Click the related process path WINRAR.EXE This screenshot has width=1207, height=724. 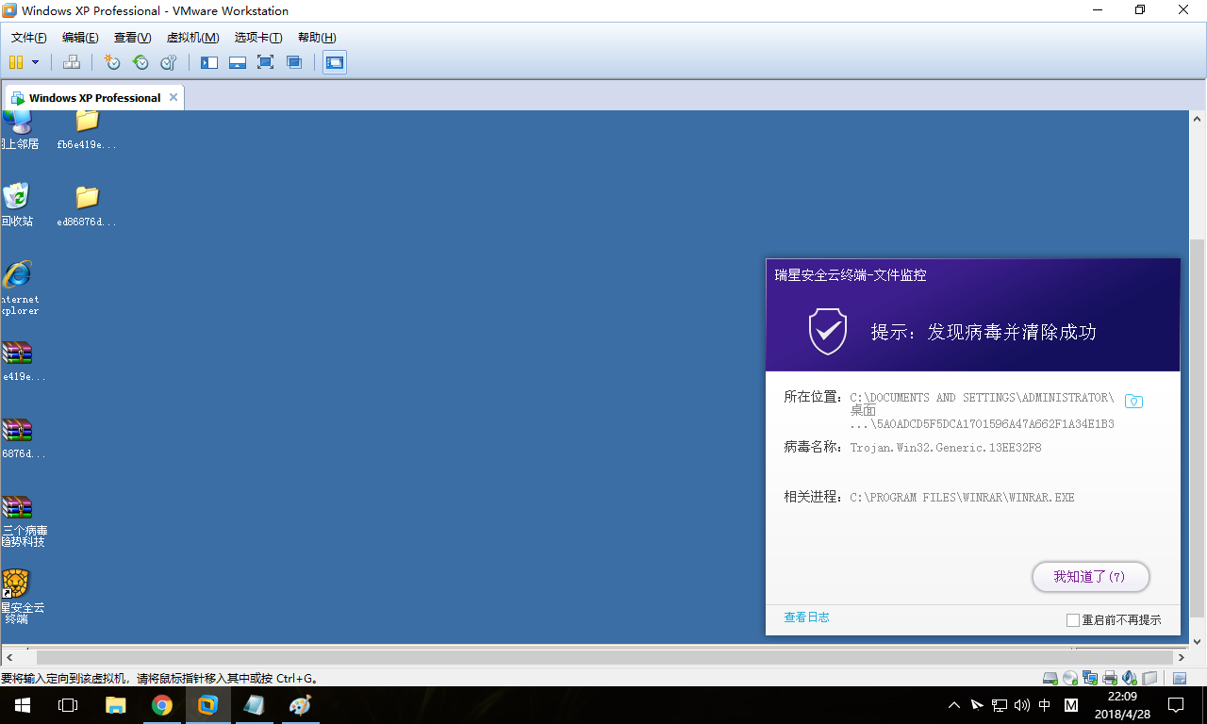962,497
